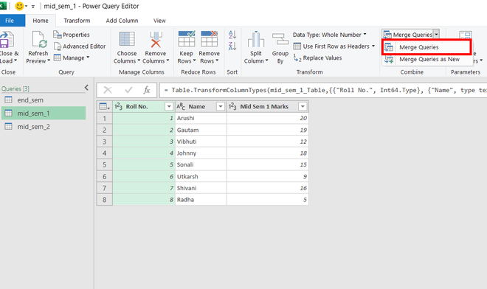This screenshot has height=289, width=487.
Task: Click the cell containing Radha
Action: point(201,200)
